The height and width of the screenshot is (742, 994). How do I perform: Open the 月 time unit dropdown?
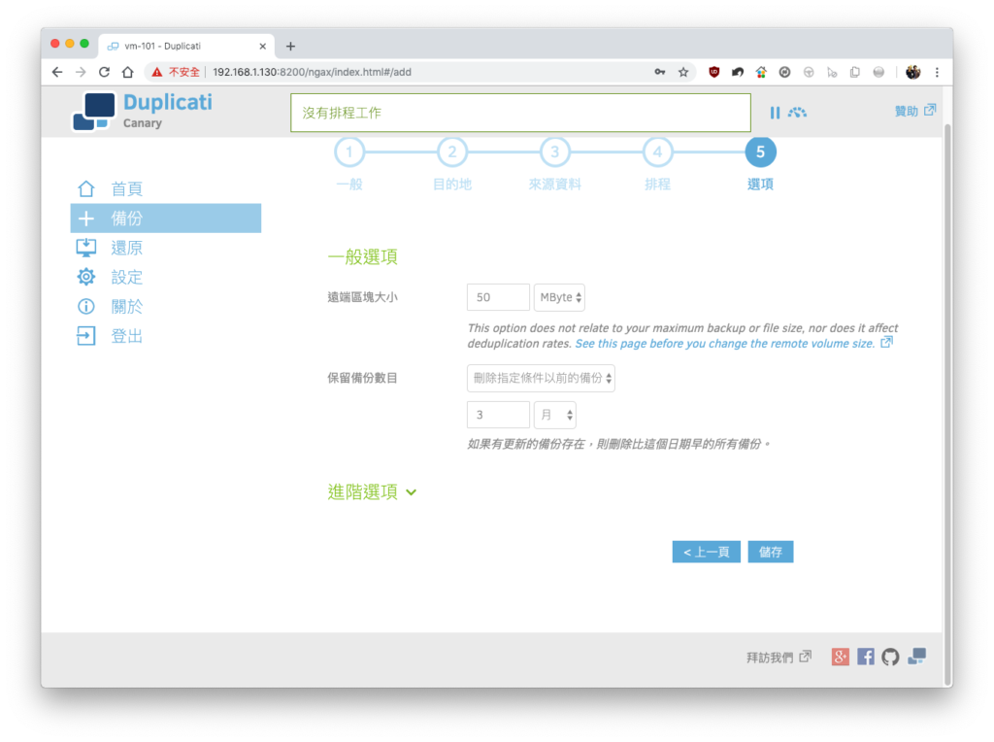point(554,415)
